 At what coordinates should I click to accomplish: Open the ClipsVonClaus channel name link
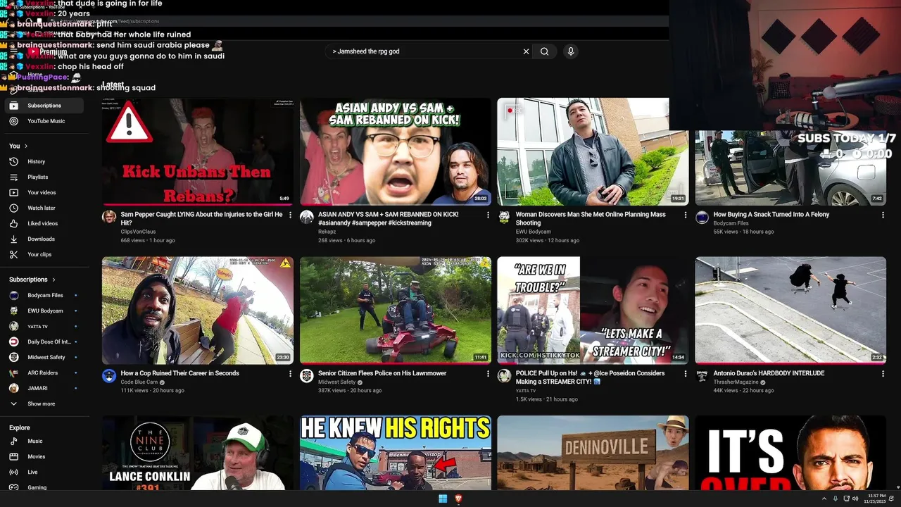tap(138, 232)
